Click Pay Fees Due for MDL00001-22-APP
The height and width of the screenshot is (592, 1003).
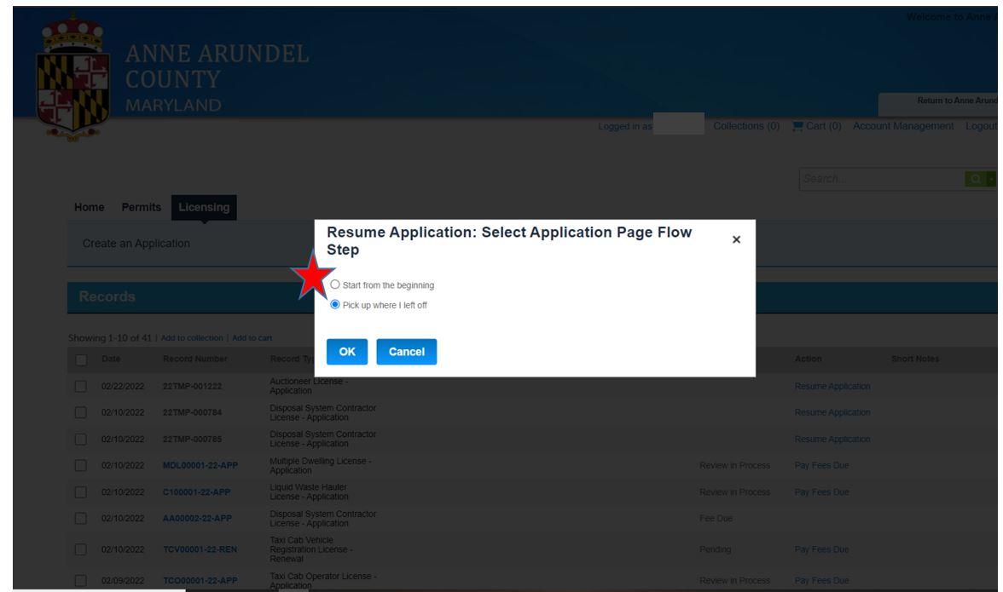tap(821, 466)
